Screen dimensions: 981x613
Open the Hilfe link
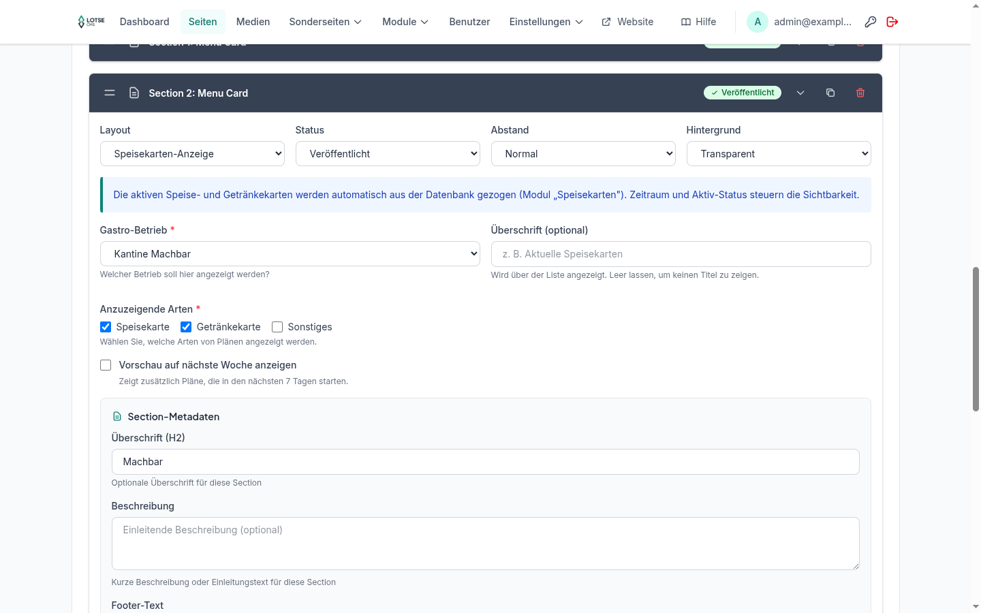point(698,22)
